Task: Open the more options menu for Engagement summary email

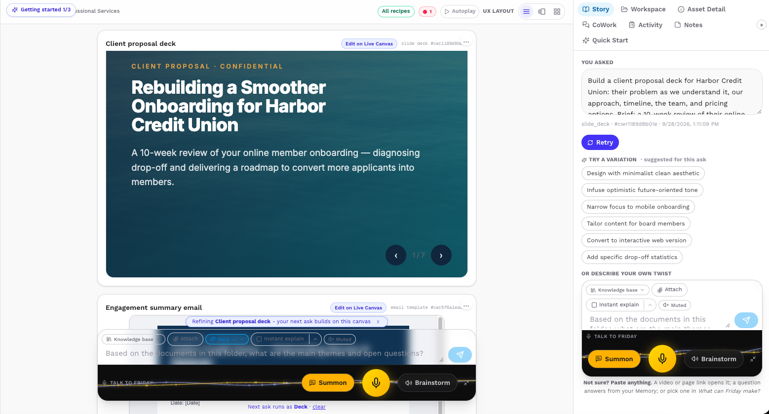Action: point(466,306)
